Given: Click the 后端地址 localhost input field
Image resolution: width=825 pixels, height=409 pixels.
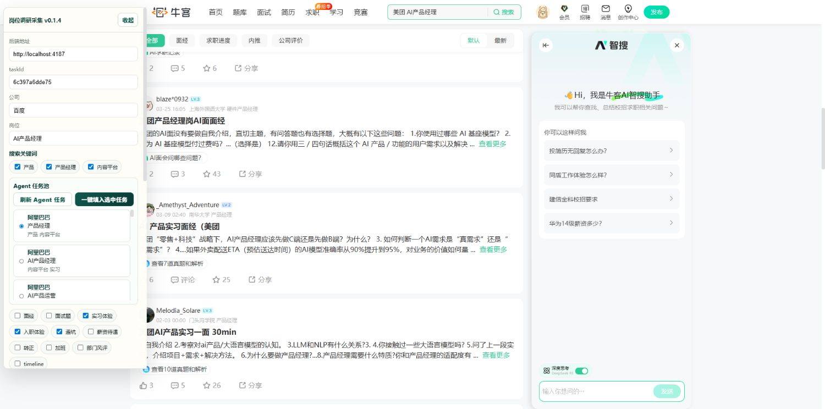Looking at the screenshot, I should (x=73, y=54).
